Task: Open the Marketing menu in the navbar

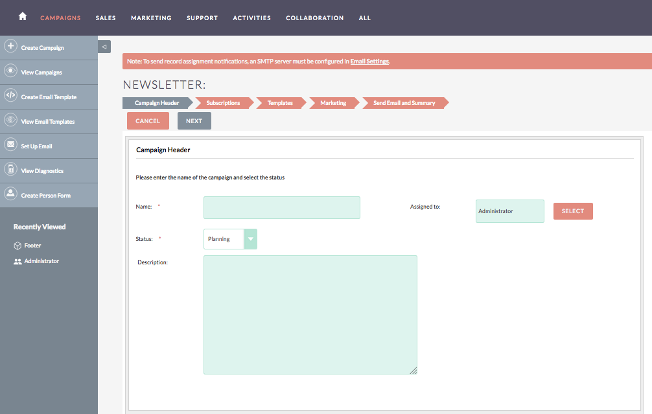Action: [151, 18]
